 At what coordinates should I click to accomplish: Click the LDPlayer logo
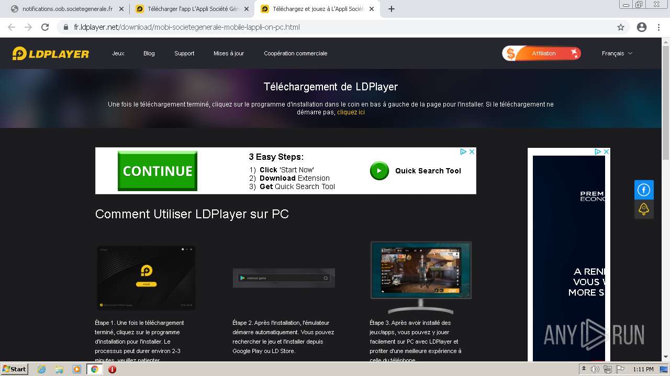tap(51, 53)
